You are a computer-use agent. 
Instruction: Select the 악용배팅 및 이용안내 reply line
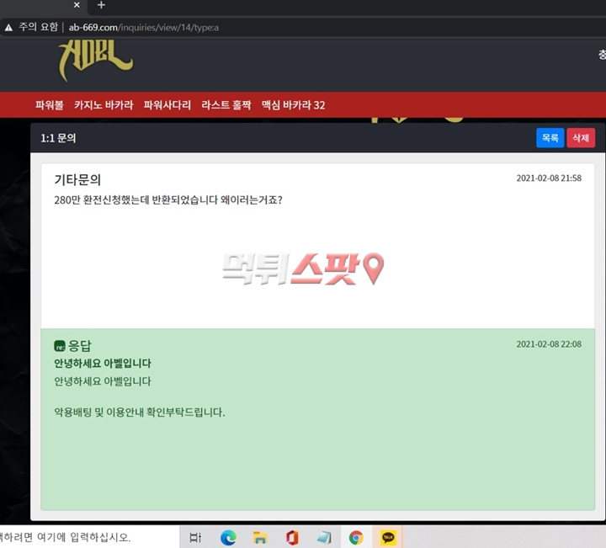[x=139, y=412]
